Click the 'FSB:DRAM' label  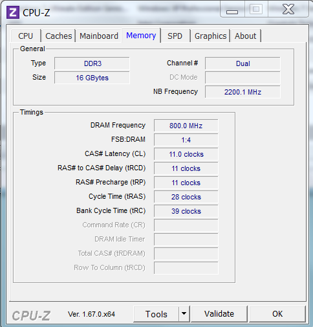(x=128, y=139)
